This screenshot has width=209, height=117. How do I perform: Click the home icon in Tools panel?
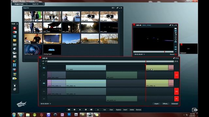pos(15,86)
